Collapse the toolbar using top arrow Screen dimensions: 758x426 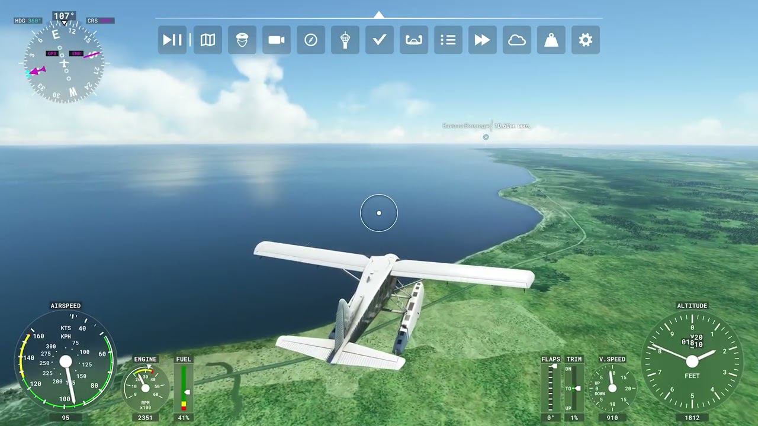point(379,14)
